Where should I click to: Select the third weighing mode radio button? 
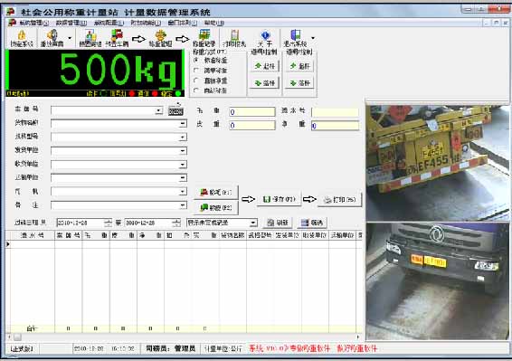(196, 80)
